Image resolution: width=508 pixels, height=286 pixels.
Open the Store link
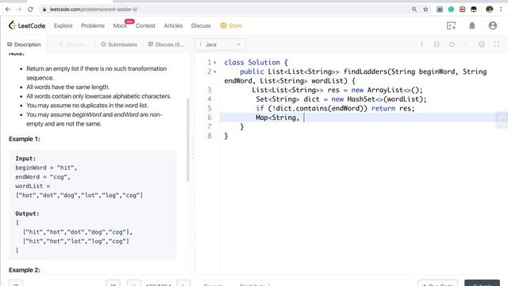[231, 25]
